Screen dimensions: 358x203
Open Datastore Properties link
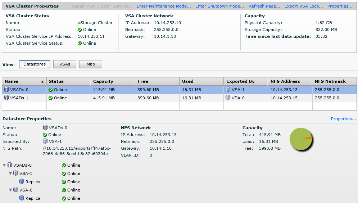click(x=343, y=119)
